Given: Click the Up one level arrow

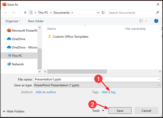Looking at the screenshot, I should point(25,13).
